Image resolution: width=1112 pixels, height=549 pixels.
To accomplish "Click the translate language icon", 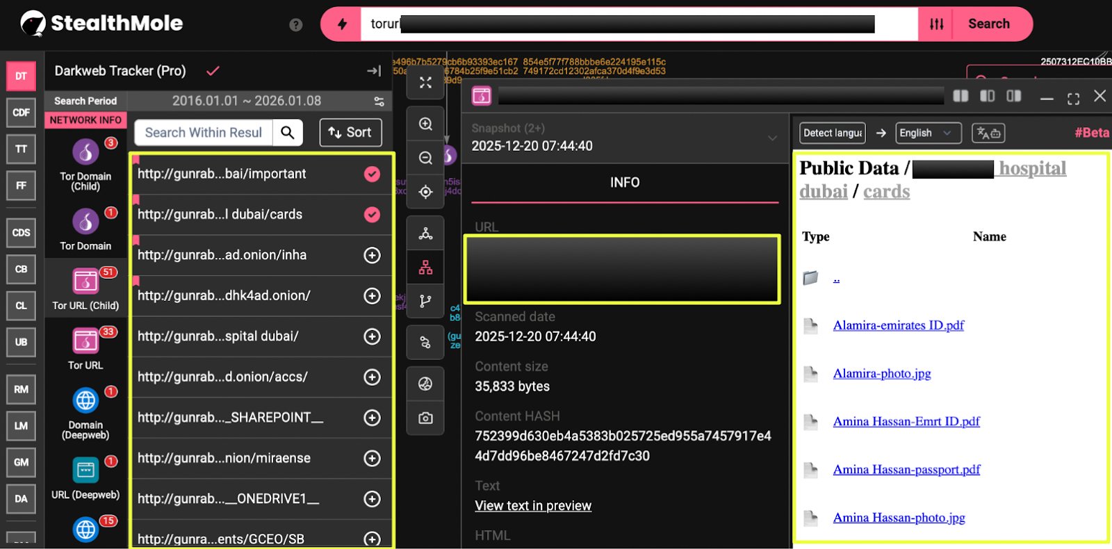I will (x=988, y=133).
